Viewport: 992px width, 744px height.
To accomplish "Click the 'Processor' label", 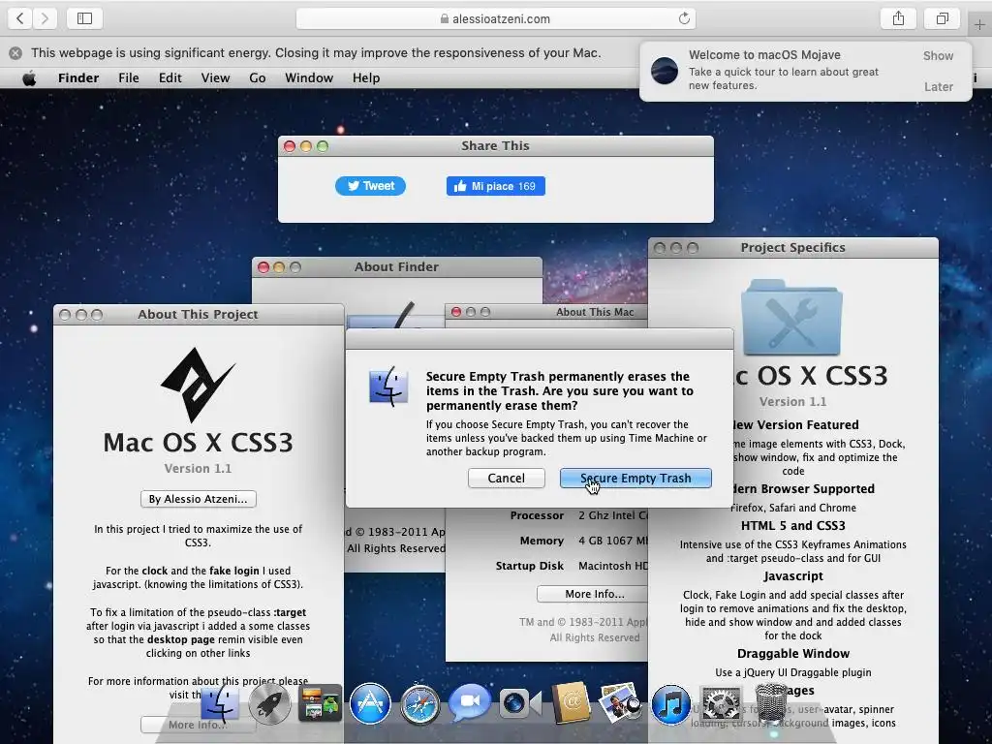I will pyautogui.click(x=537, y=515).
